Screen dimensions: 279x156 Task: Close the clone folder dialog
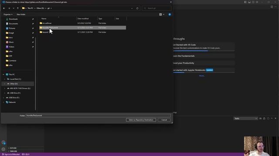[171, 2]
